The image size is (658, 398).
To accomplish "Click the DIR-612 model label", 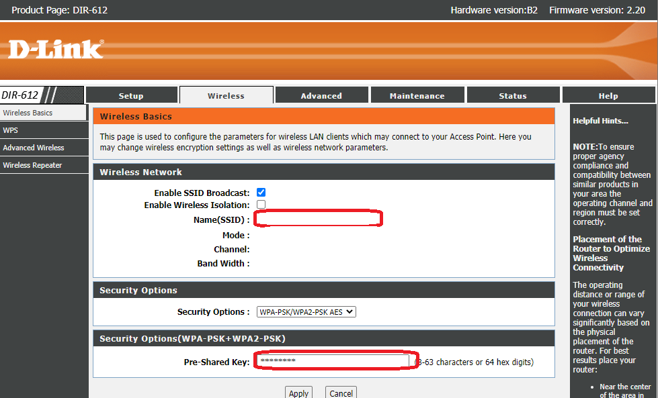I will [x=19, y=95].
